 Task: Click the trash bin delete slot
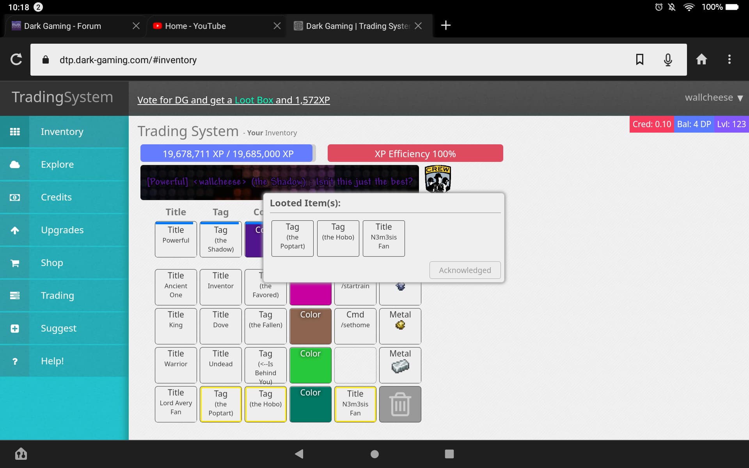(x=400, y=404)
